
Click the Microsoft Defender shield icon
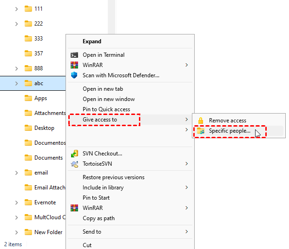point(74,75)
